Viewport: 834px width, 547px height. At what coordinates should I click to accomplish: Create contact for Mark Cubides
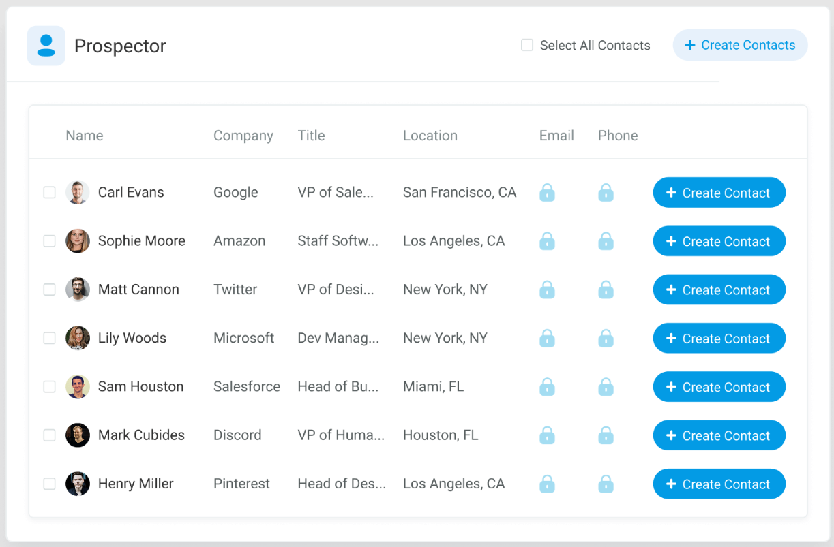[x=719, y=435]
